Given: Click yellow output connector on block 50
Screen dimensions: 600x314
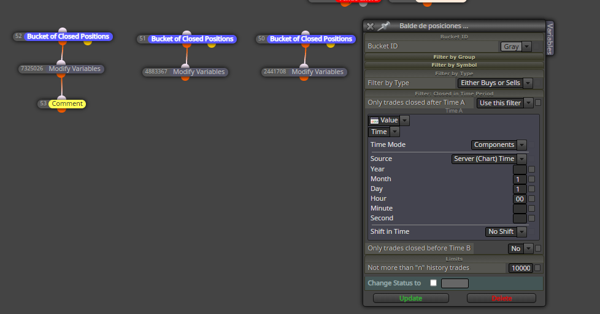Looking at the screenshot, I should point(331,45).
